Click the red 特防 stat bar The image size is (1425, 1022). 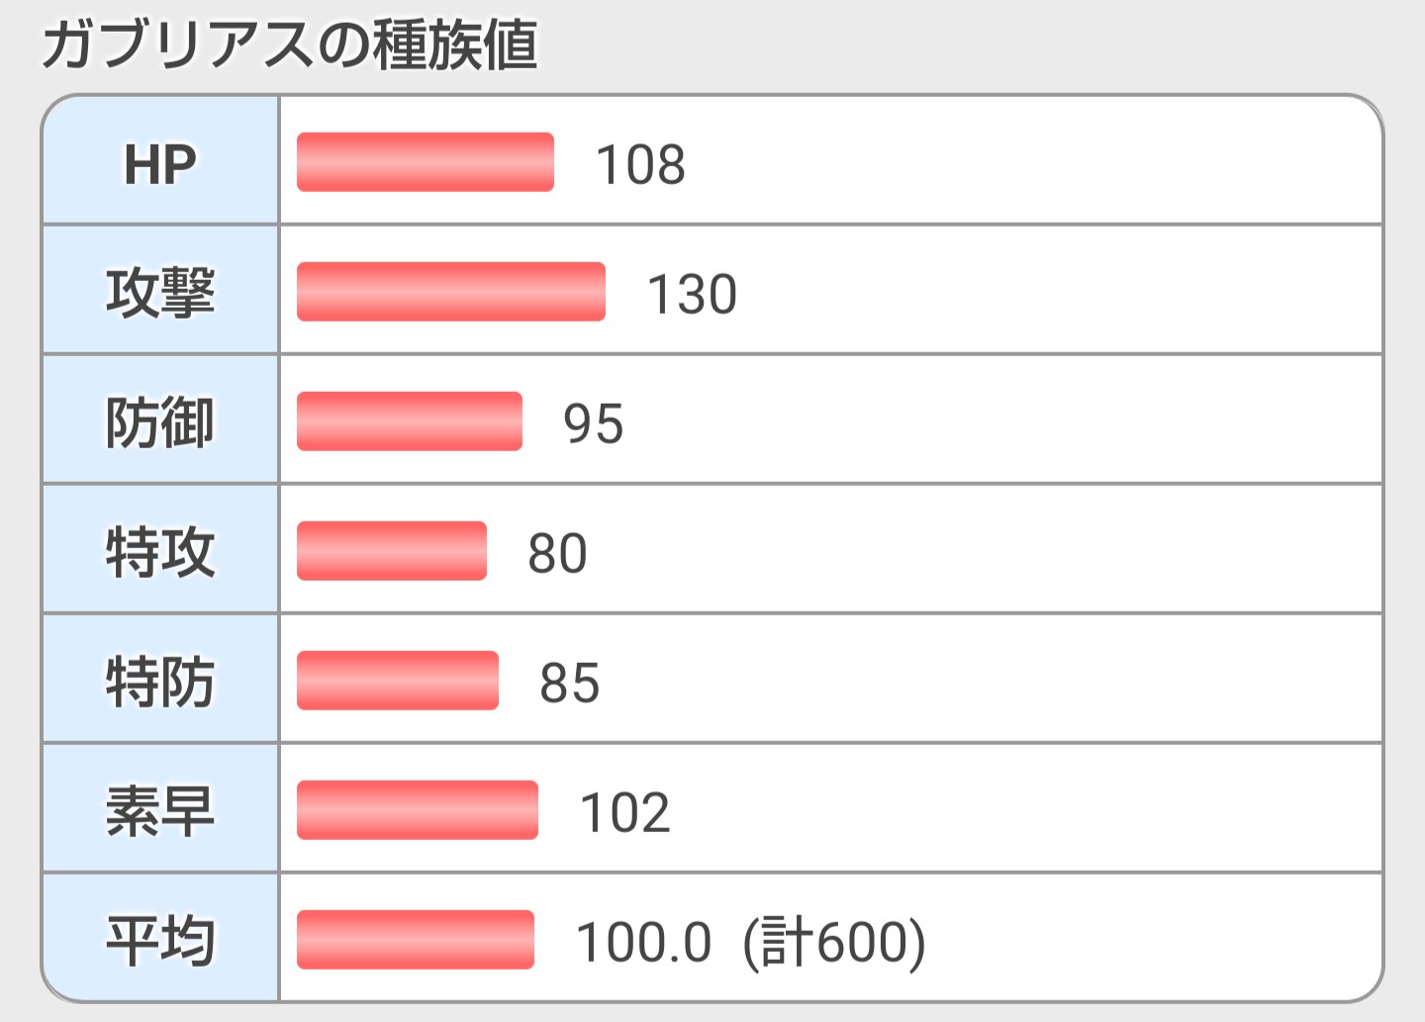coord(398,681)
